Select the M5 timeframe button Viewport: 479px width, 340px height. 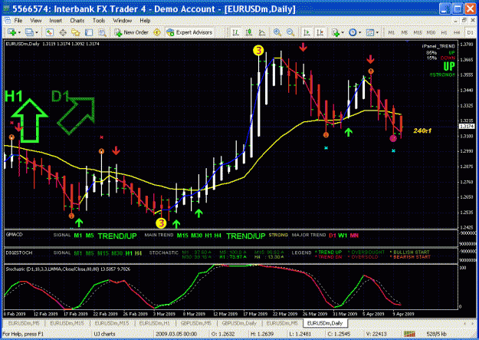click(405, 32)
